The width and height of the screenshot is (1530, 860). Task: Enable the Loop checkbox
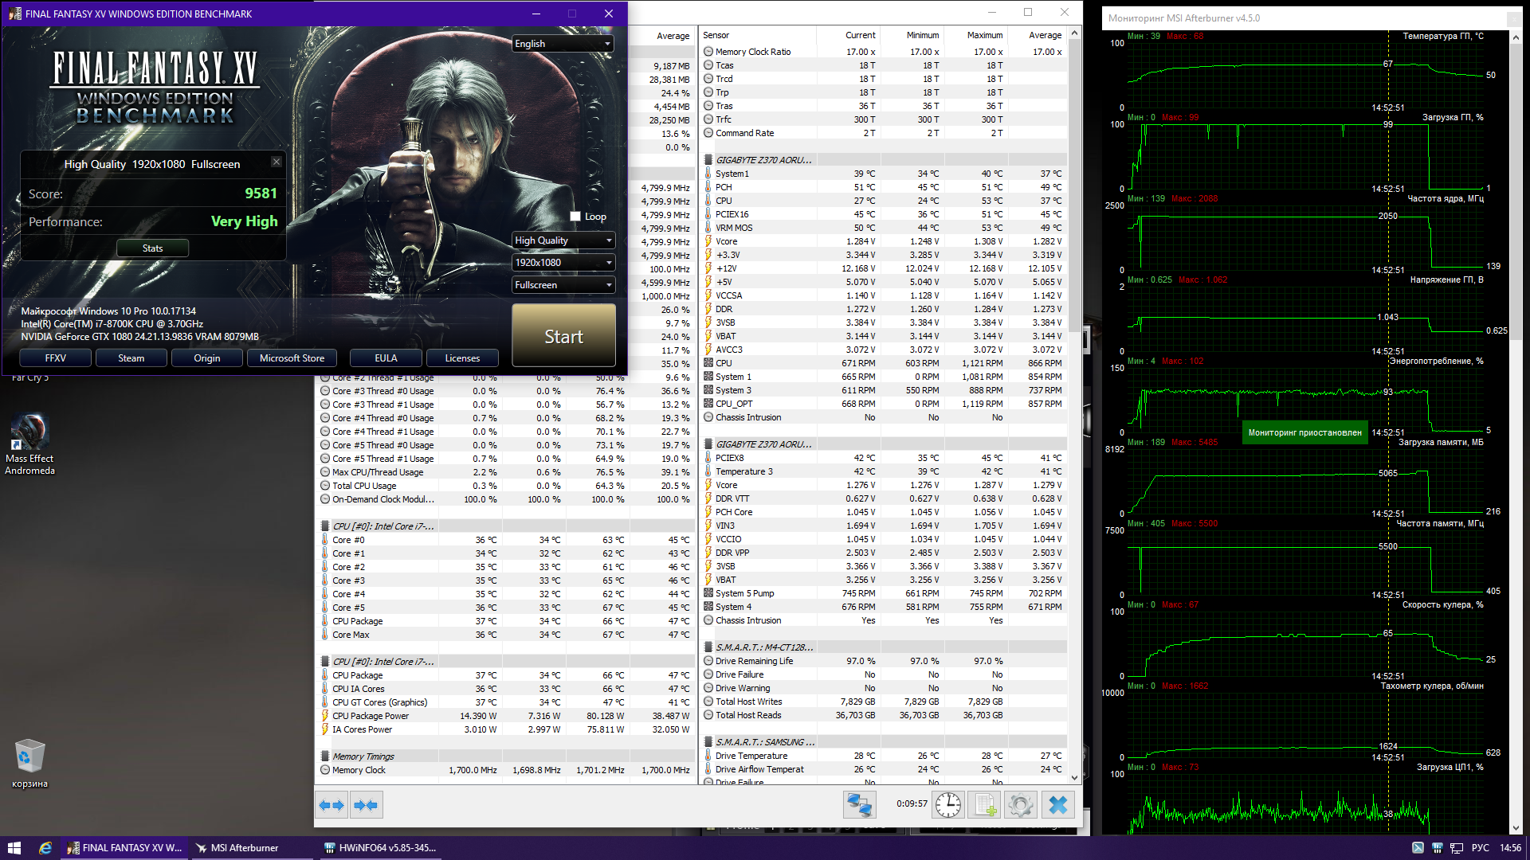(x=575, y=217)
